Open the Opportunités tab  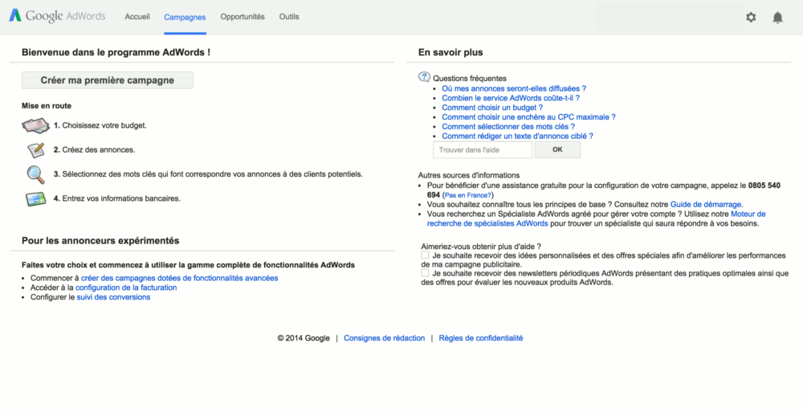[243, 17]
